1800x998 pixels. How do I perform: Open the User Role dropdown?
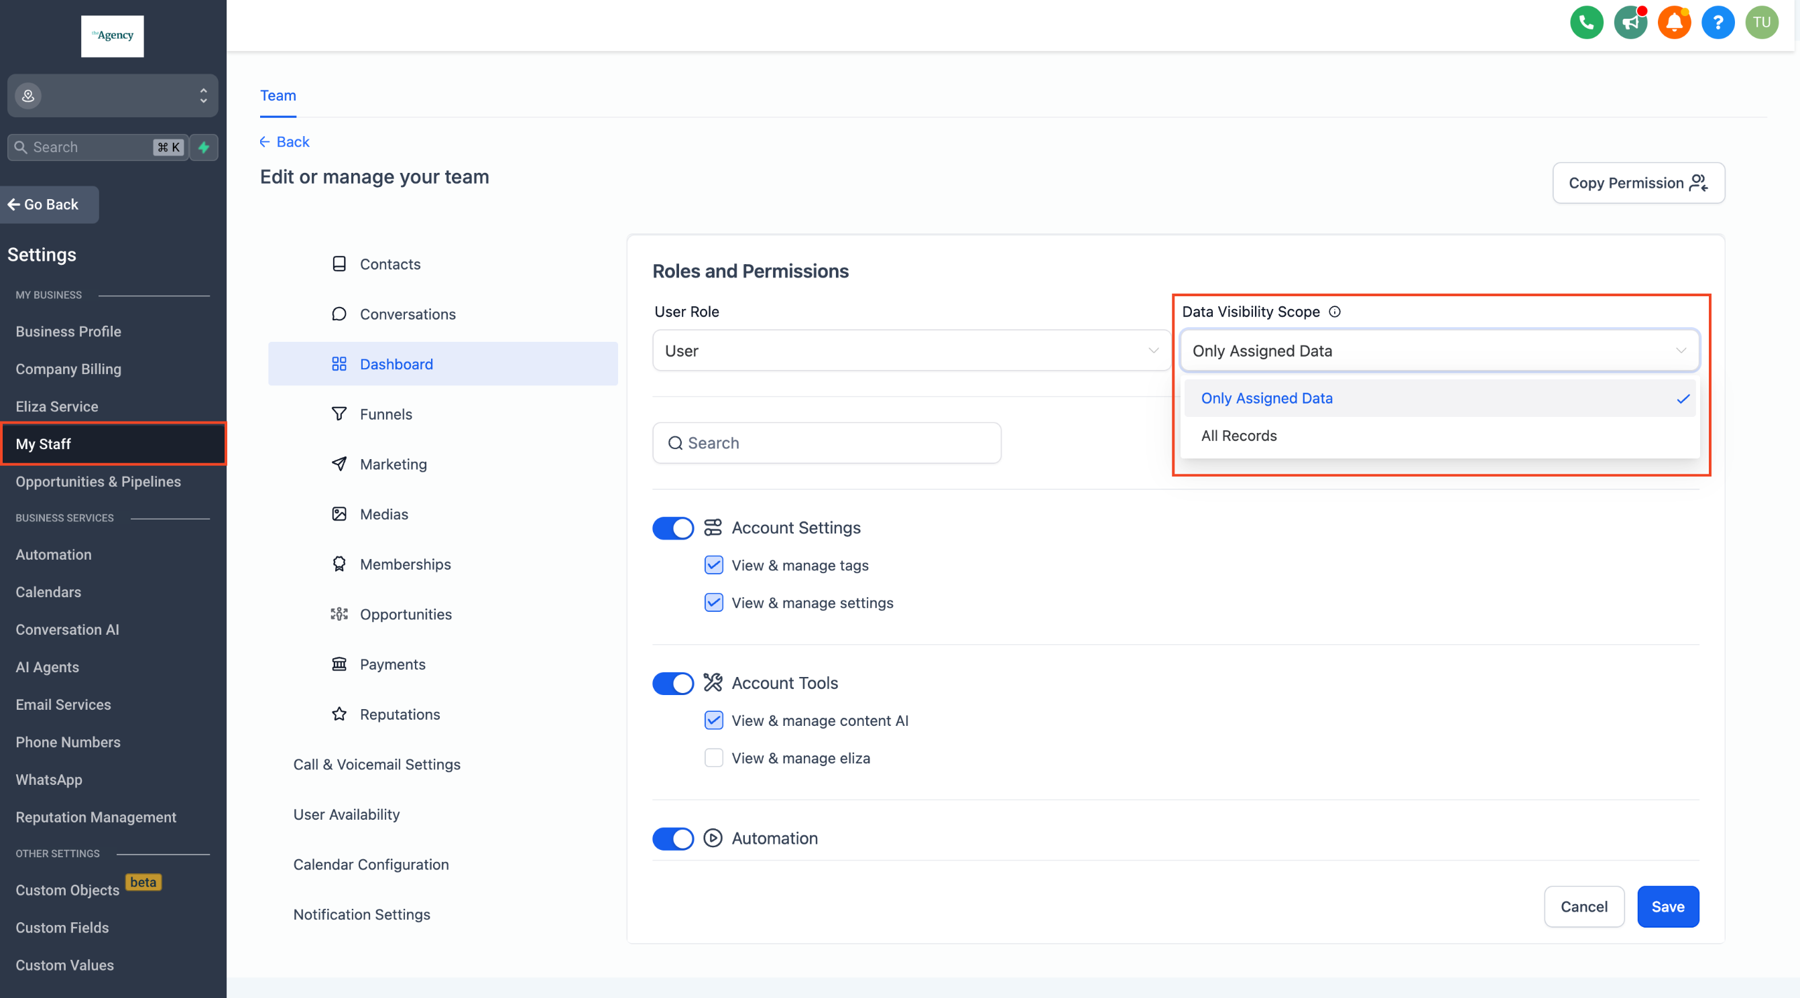(911, 351)
